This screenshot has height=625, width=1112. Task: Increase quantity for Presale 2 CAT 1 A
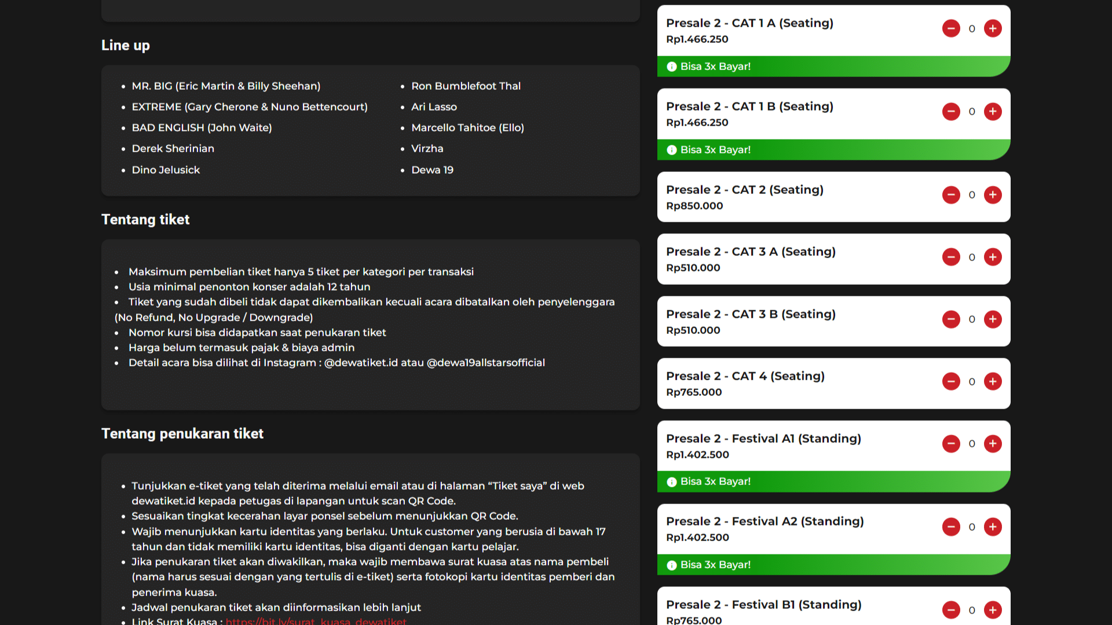993,28
